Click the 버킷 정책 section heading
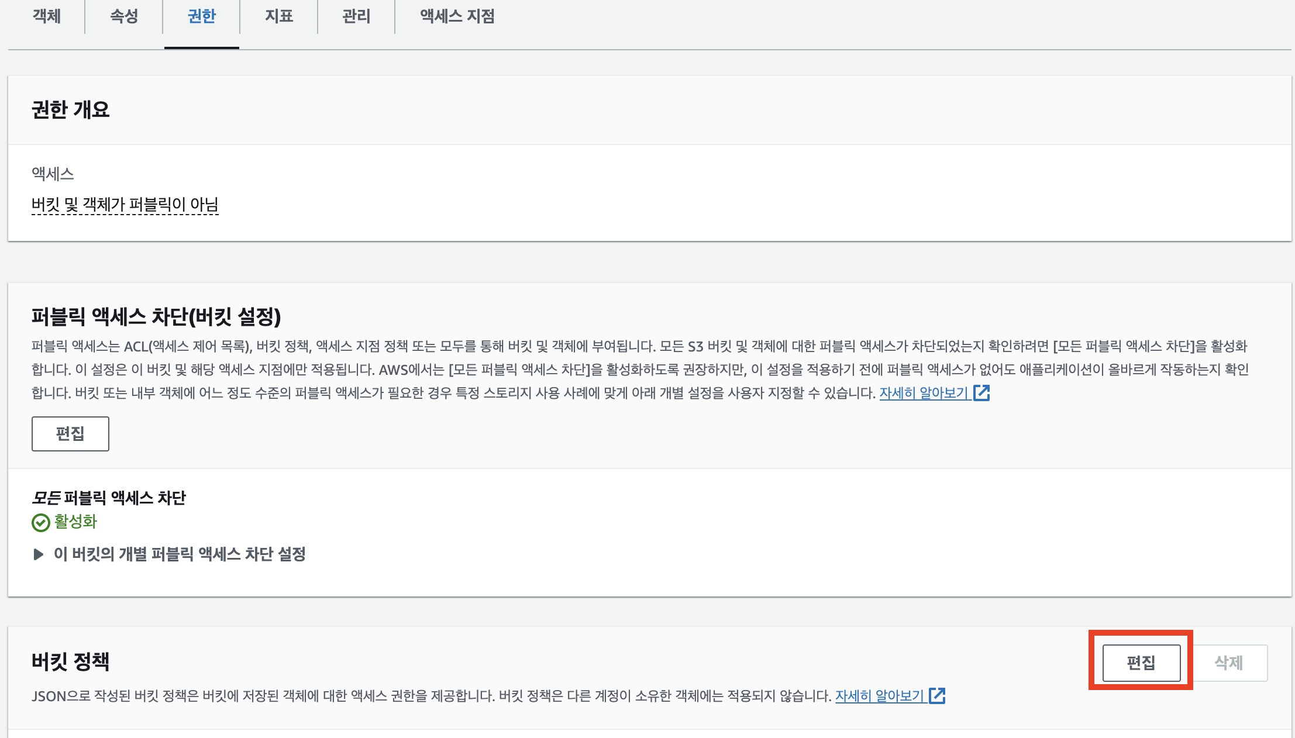The image size is (1295, 738). [71, 662]
